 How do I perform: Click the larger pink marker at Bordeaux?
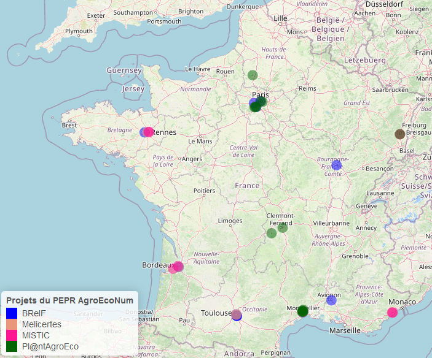178,266
